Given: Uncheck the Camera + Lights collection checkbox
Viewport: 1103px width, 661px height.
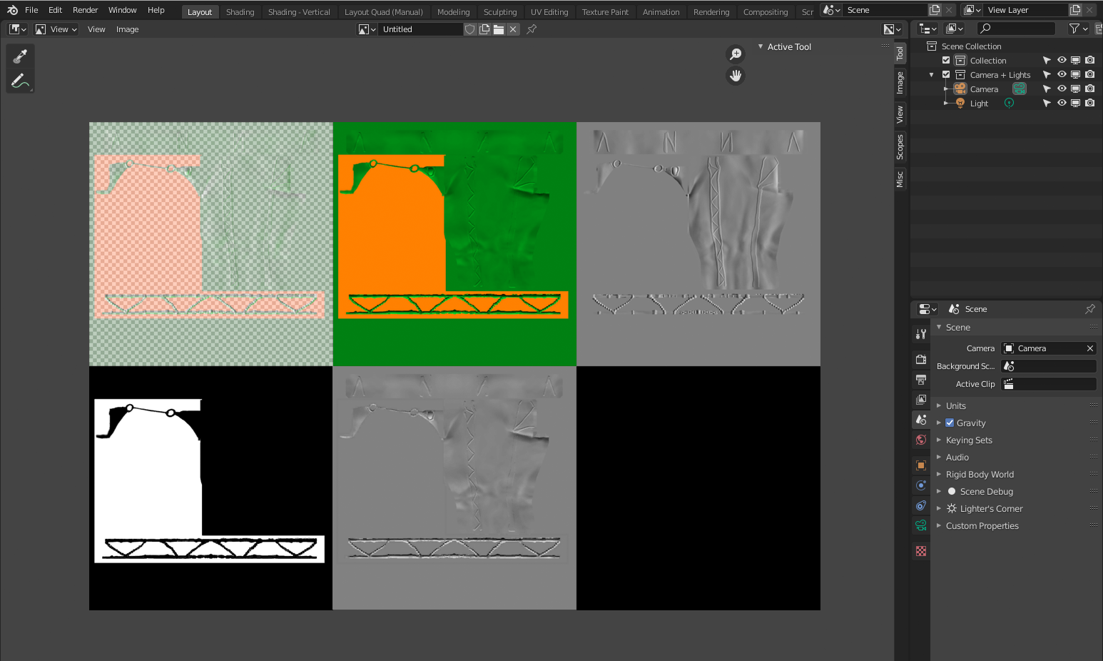Looking at the screenshot, I should coord(946,75).
